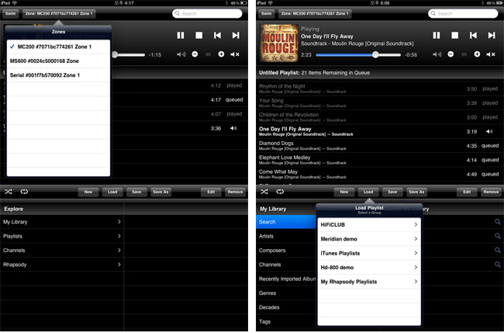Click New playlist button in right screen
504x333 pixels.
coord(344,192)
